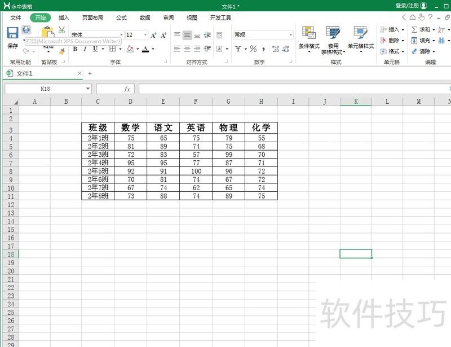Image resolution: width=451 pixels, height=347 pixels.
Task: Click the Save (保存) icon
Action: pyautogui.click(x=12, y=33)
